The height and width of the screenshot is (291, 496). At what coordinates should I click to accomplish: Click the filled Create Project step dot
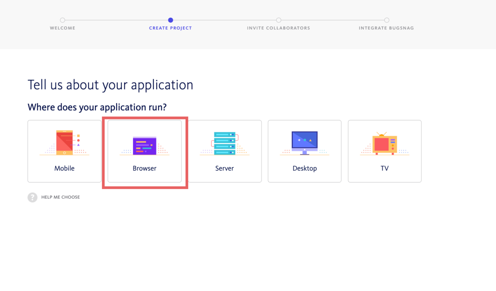[170, 20]
